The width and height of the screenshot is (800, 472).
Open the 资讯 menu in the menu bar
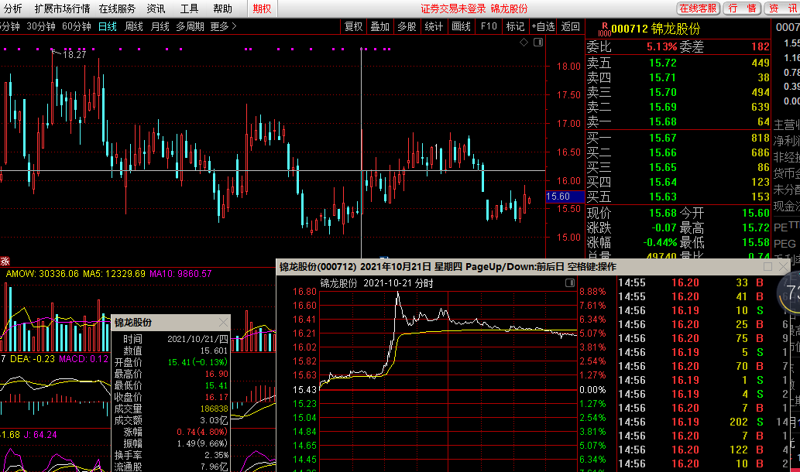click(x=156, y=9)
